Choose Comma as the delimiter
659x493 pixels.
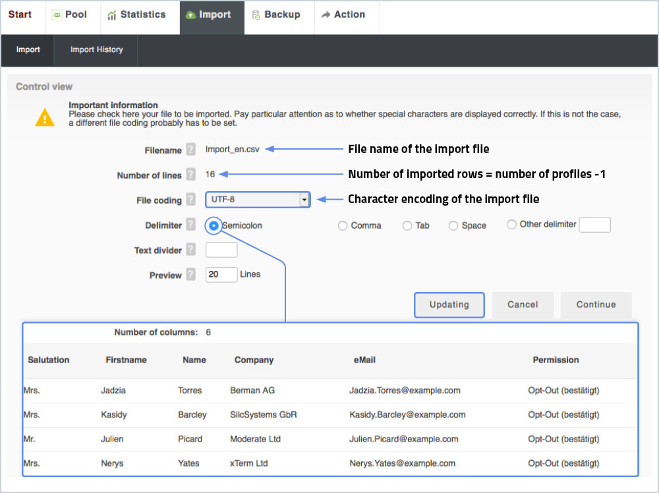343,225
